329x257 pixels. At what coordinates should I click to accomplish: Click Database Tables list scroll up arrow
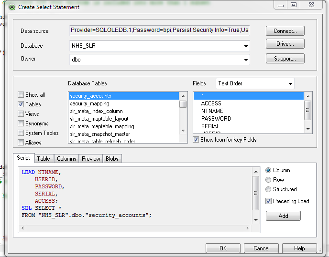(x=183, y=96)
